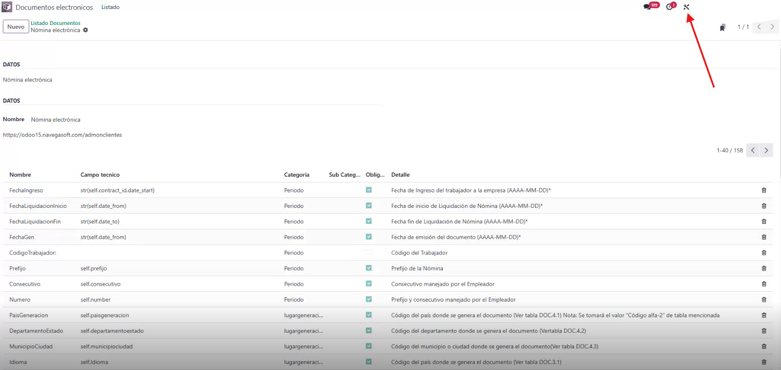
Task: Toggle the Obligatorio checkbox for Consecutivo
Action: coord(369,284)
